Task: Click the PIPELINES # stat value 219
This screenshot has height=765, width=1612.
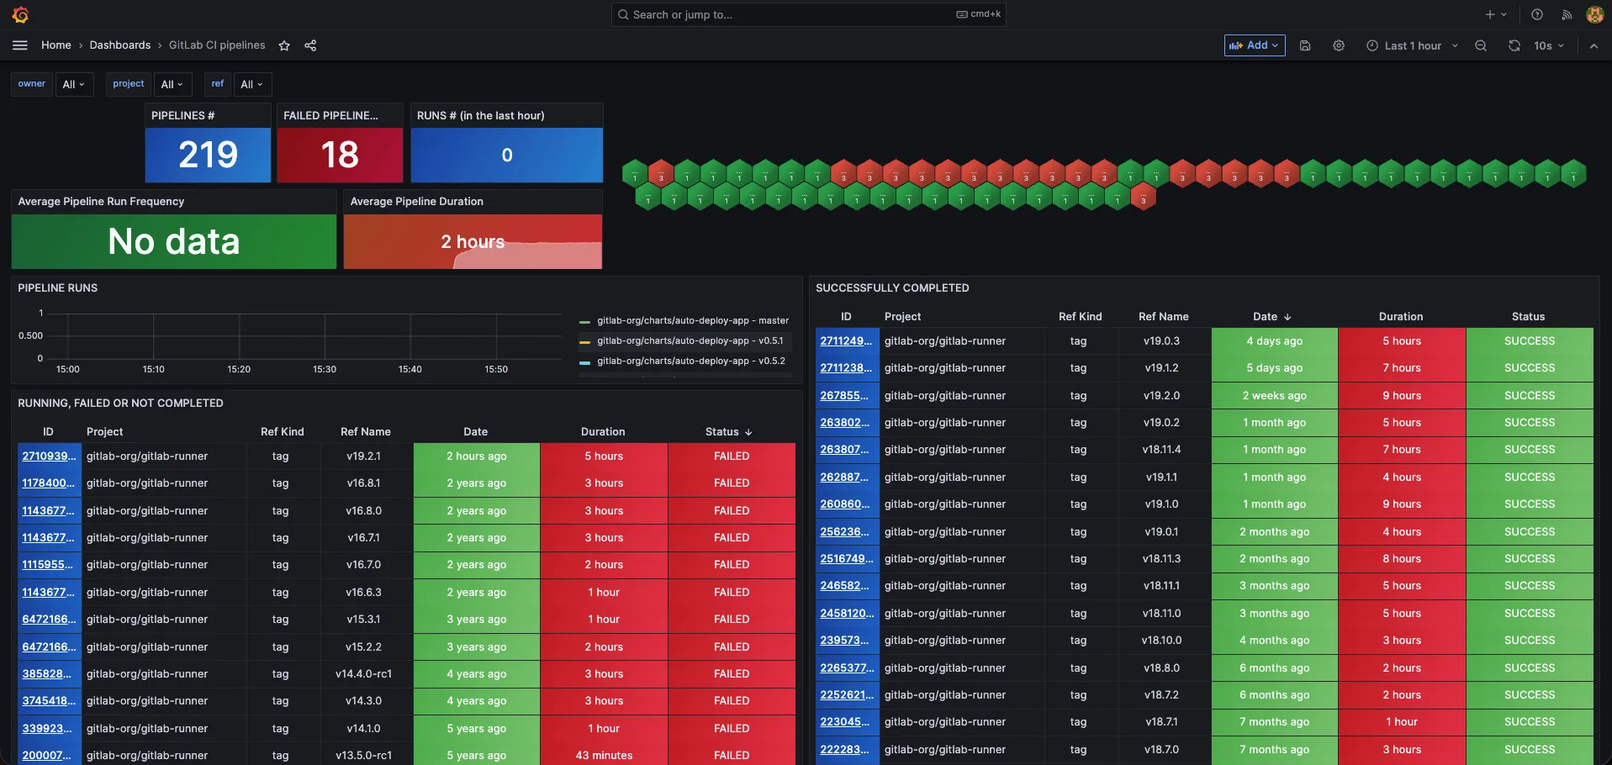Action: click(x=208, y=155)
